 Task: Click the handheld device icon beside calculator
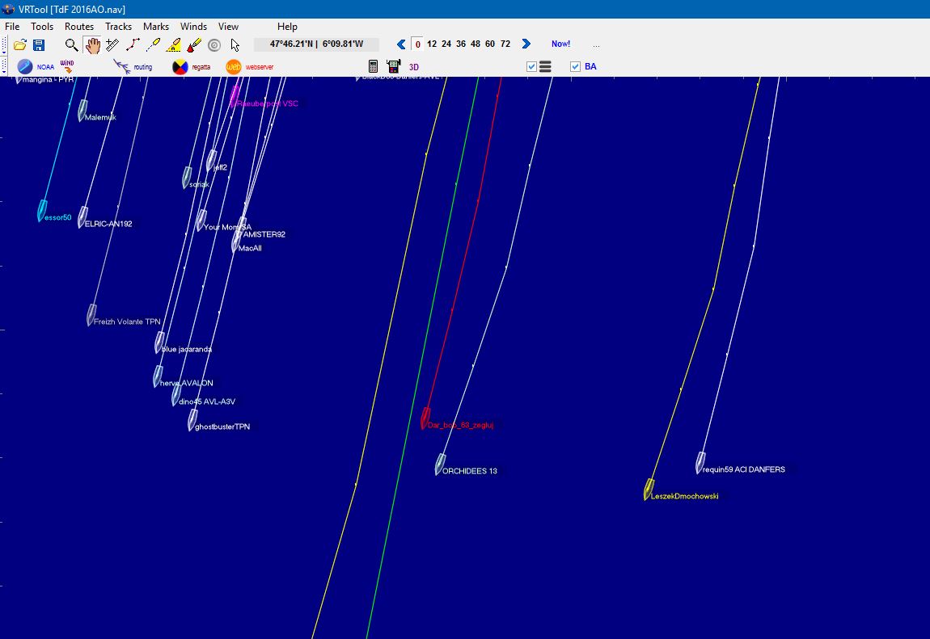(x=393, y=66)
